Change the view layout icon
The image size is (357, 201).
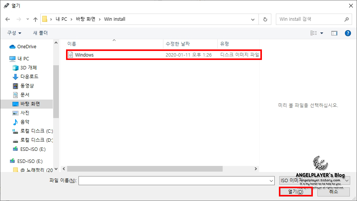point(314,33)
